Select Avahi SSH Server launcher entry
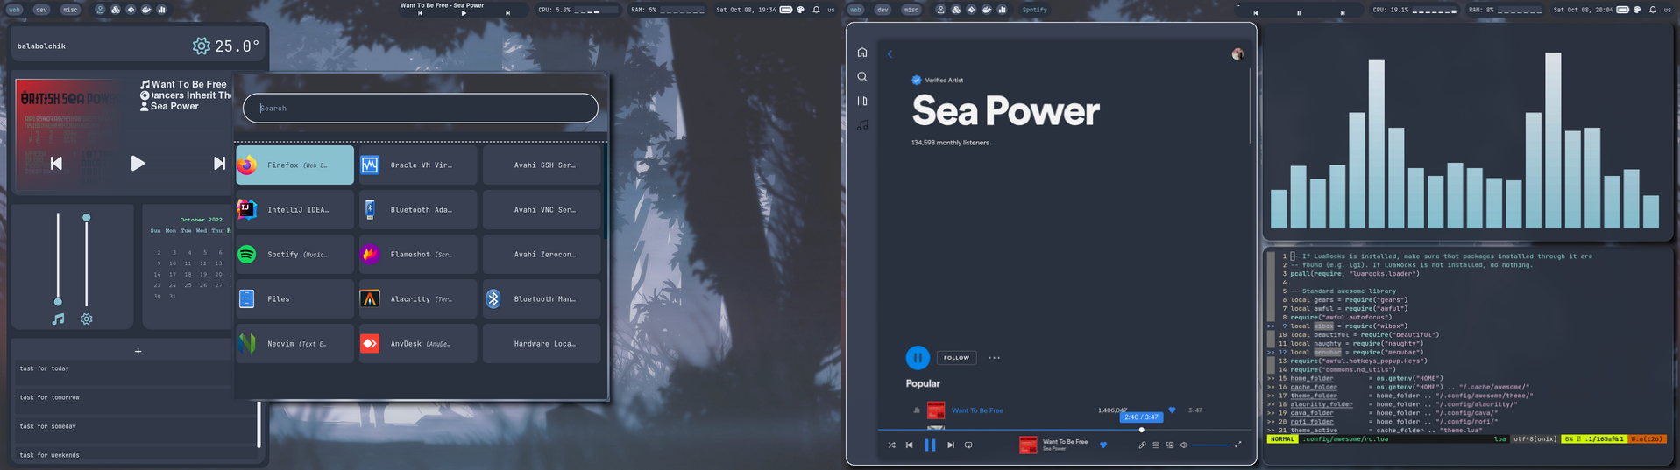Viewport: 1680px width, 470px height. point(542,165)
